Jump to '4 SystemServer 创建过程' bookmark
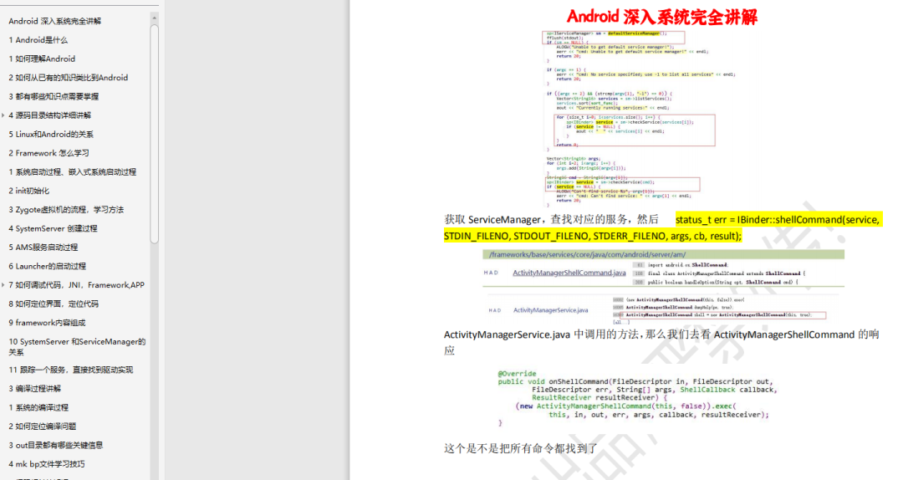The image size is (903, 480). [x=53, y=228]
